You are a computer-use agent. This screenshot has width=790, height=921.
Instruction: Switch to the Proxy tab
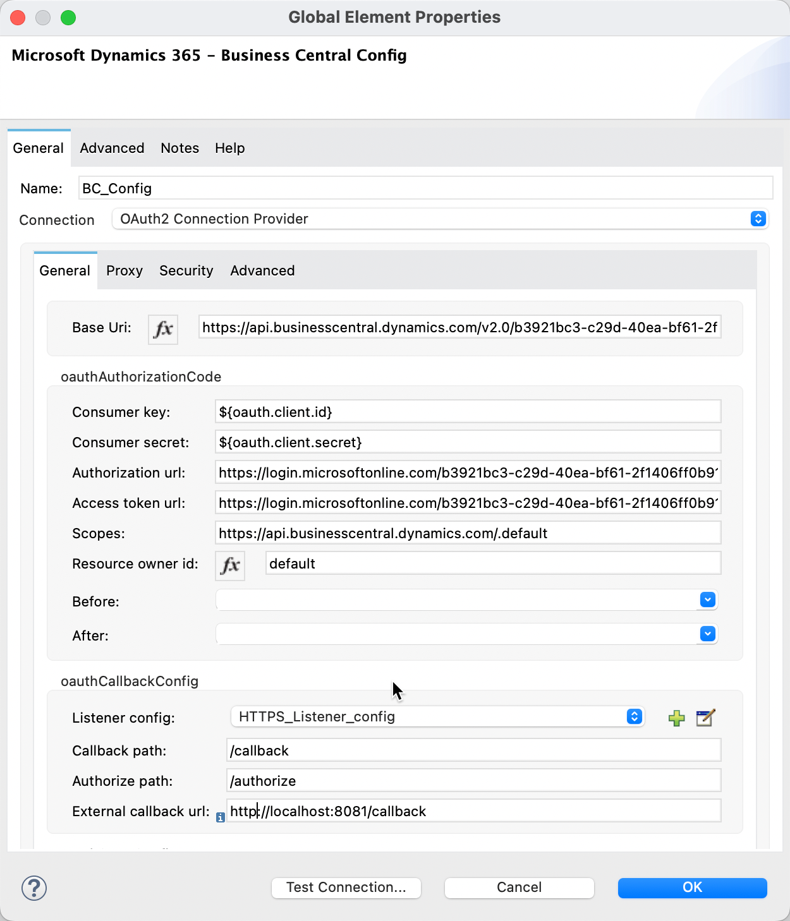click(x=125, y=271)
